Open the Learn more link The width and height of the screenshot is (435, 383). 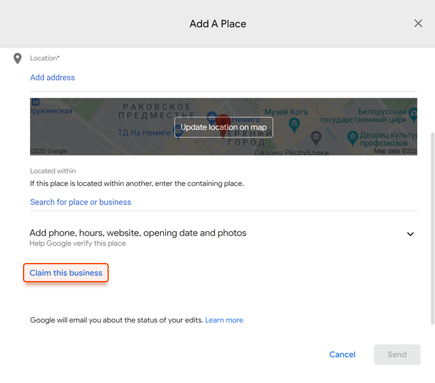coord(224,320)
